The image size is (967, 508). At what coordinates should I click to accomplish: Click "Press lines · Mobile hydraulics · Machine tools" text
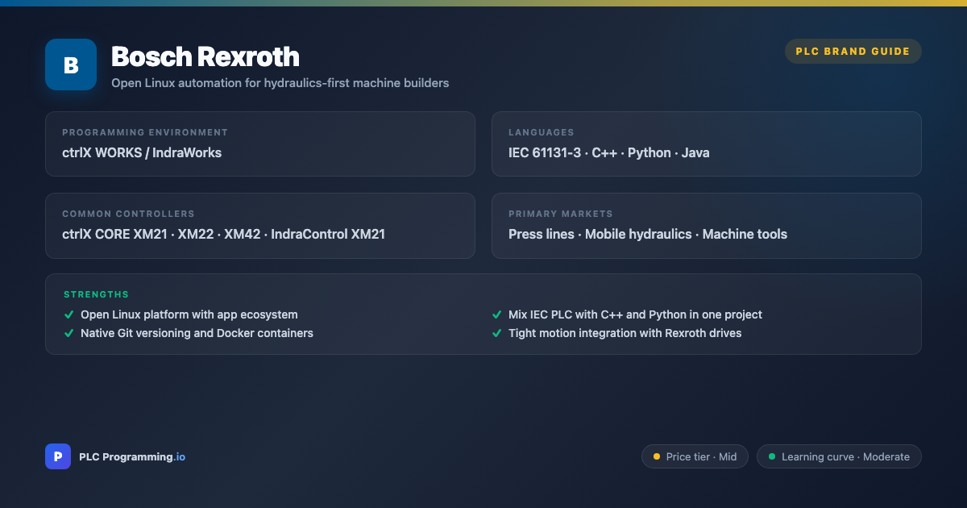coord(648,235)
